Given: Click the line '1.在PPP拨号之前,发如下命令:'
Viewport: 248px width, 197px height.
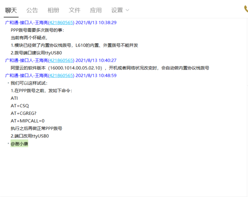Looking at the screenshot, I should tap(41, 91).
